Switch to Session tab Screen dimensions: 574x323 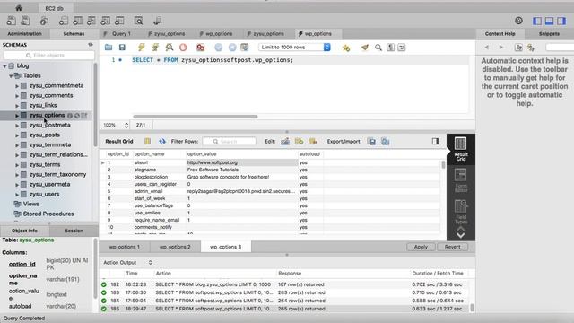[x=74, y=231]
